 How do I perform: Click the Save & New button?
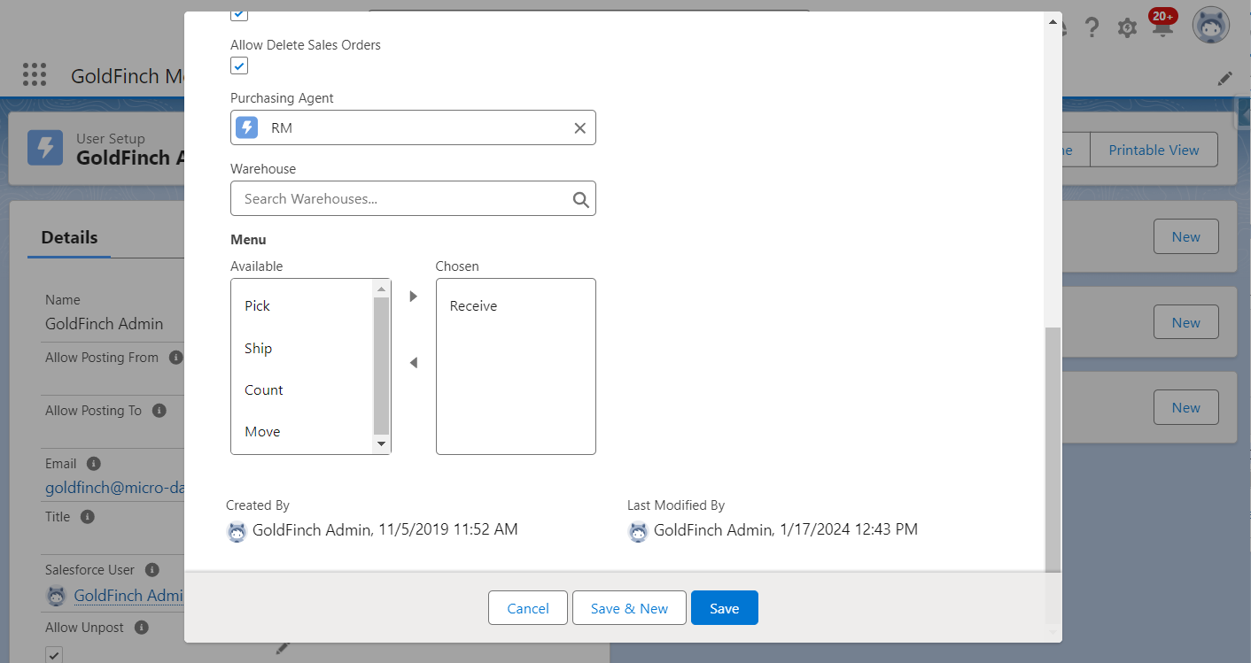629,608
